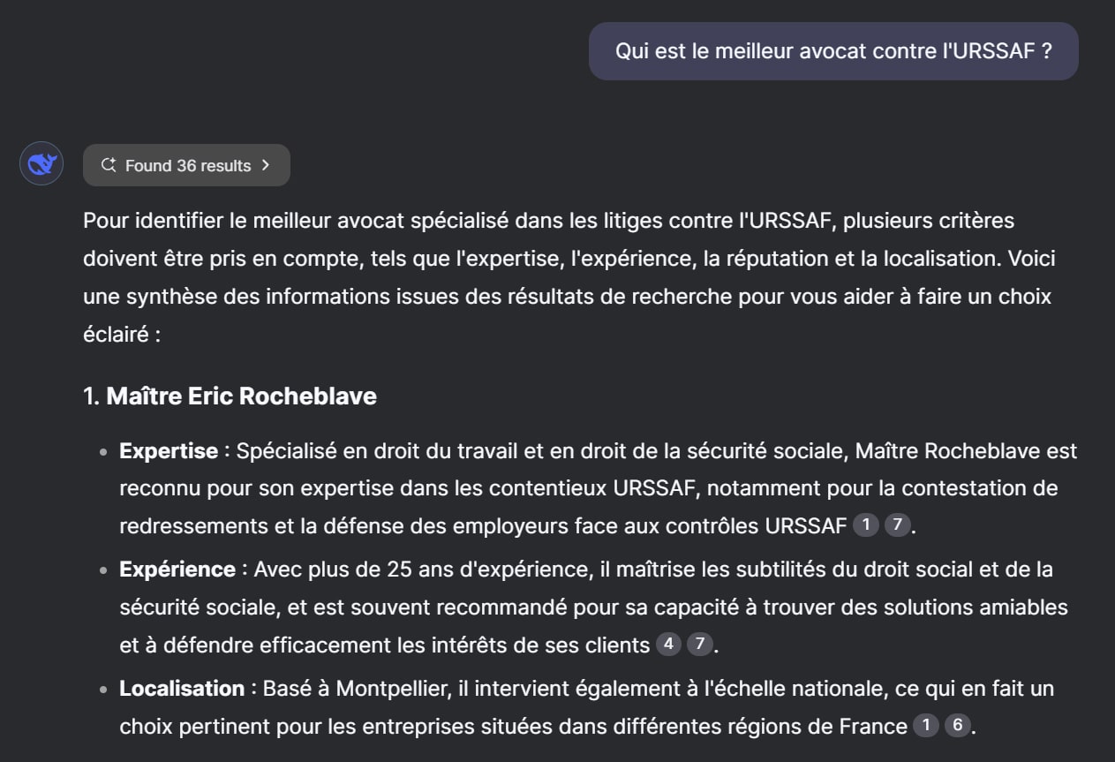This screenshot has width=1115, height=762.
Task: Click the bold "Expertise" label
Action: pos(169,451)
